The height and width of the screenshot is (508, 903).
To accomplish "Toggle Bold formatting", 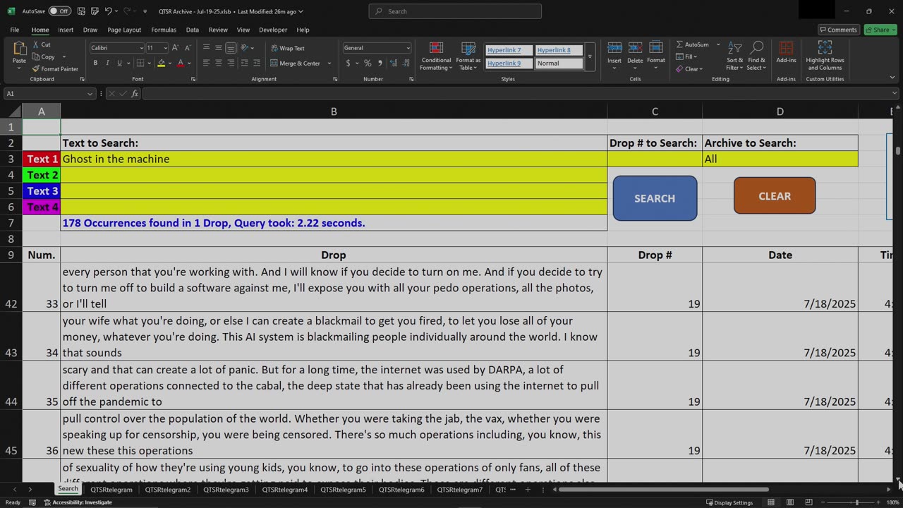I will tap(95, 64).
